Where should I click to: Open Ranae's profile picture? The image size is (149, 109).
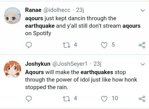(13, 15)
